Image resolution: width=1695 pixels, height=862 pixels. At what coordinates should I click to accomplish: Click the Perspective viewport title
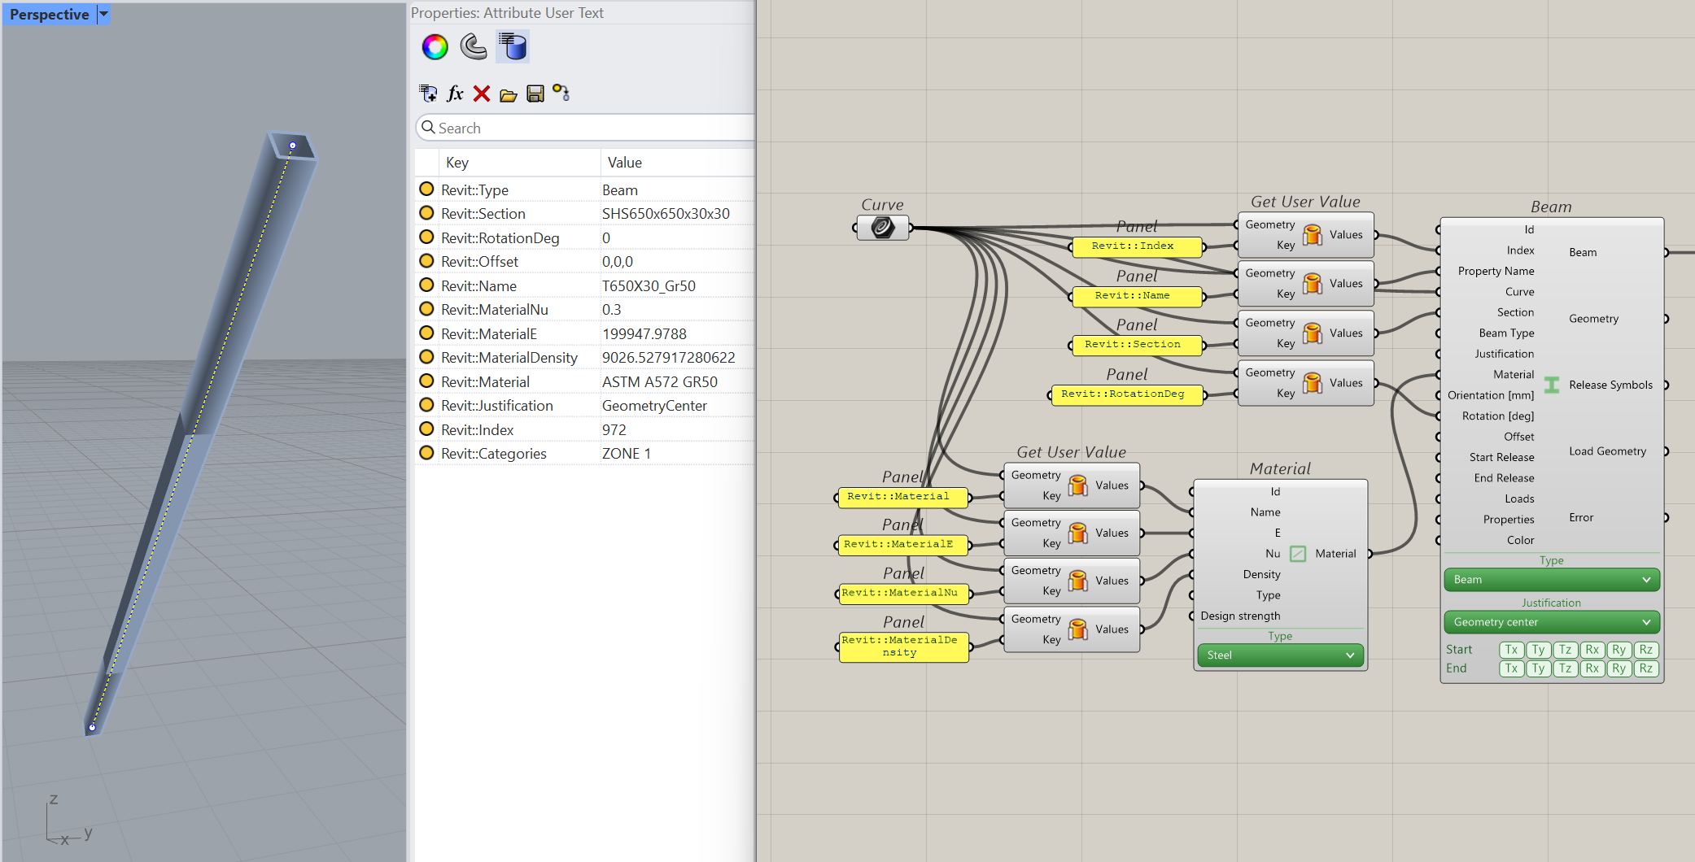pos(49,15)
